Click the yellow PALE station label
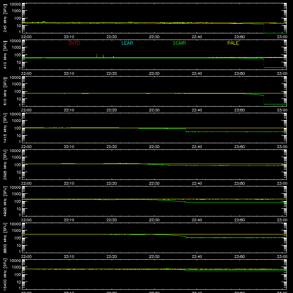293x293 pixels. click(x=233, y=43)
